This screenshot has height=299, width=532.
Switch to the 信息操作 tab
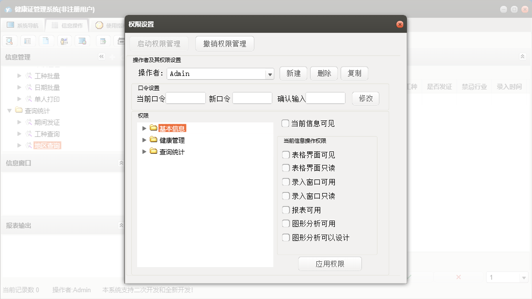[x=67, y=25]
